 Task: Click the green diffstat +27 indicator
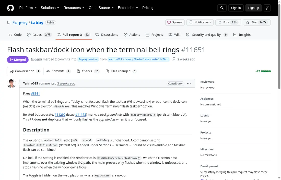point(263,71)
